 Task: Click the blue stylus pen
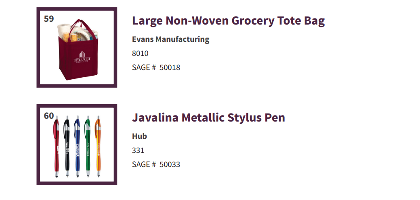[77, 146]
